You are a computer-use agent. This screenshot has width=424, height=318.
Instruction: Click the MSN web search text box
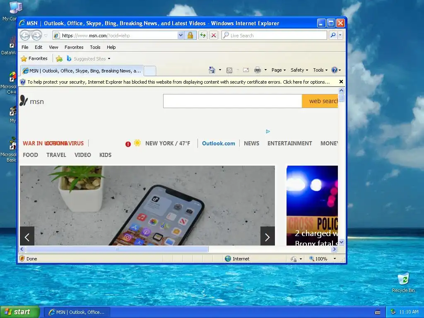pyautogui.click(x=233, y=101)
